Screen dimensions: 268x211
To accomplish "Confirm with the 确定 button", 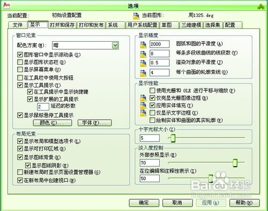I will point(144,203).
